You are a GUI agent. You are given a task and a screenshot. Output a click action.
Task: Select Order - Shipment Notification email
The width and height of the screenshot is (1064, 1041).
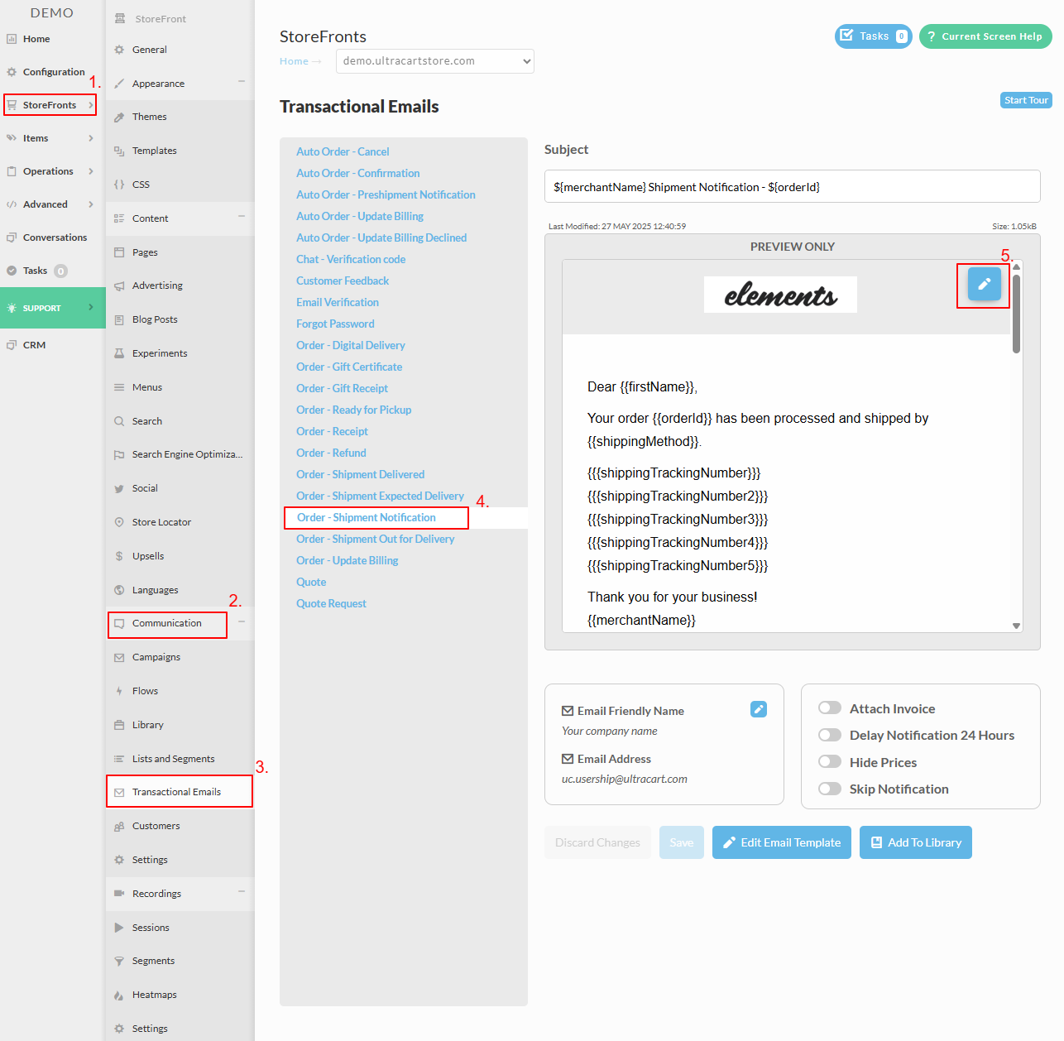coord(367,517)
